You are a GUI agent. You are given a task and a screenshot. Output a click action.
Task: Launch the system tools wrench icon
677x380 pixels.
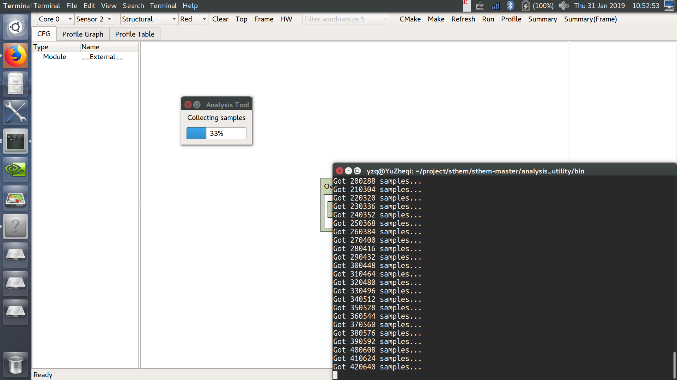click(16, 113)
